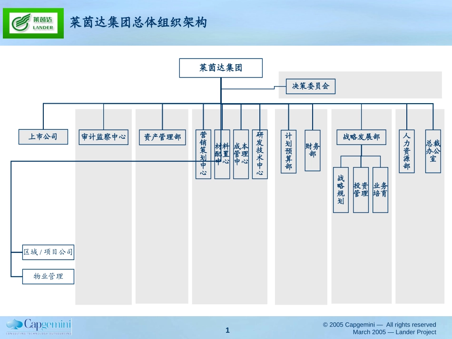Click the Capgemini logo in the footer
The image size is (452, 339).
point(39,326)
